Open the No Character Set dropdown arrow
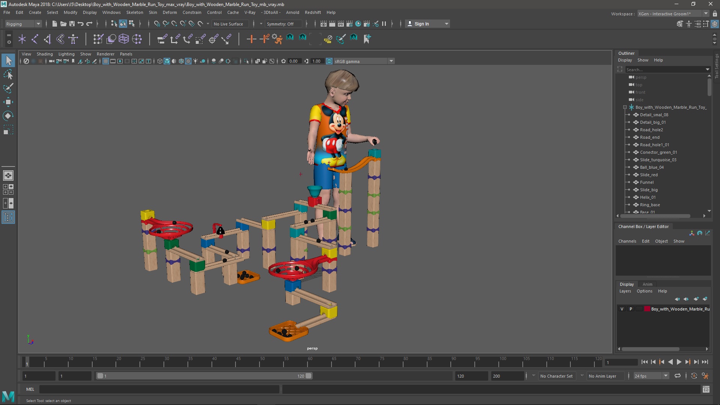 tap(534, 375)
